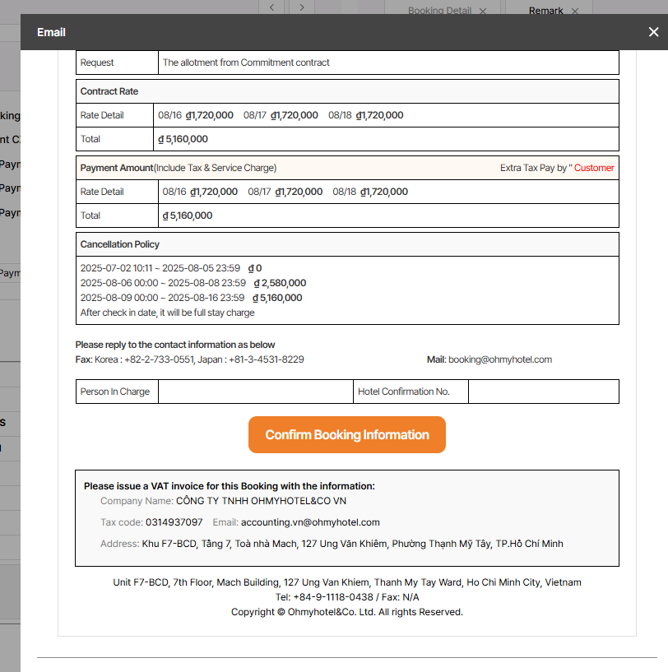
Task: Click the Contract Rate total amount
Action: click(183, 139)
